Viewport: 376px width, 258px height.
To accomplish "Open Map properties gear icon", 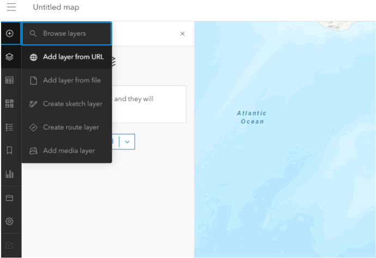I will tap(10, 221).
